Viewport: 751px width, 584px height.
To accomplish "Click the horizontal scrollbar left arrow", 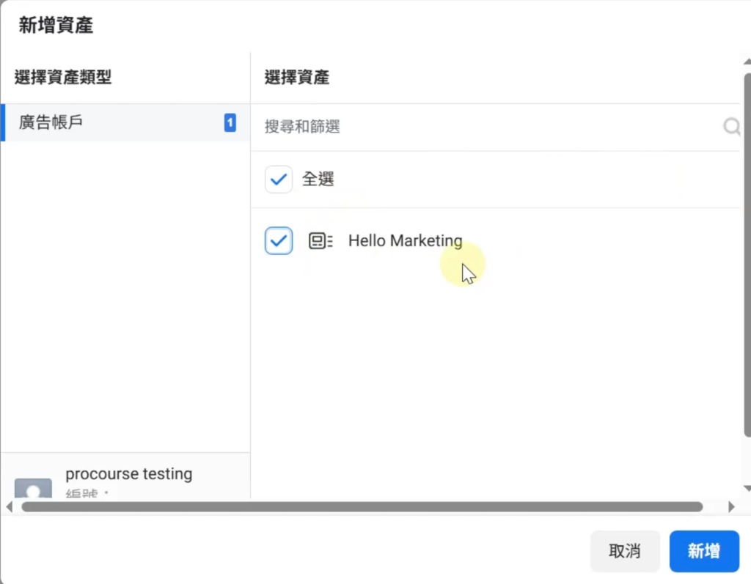I will (9, 506).
